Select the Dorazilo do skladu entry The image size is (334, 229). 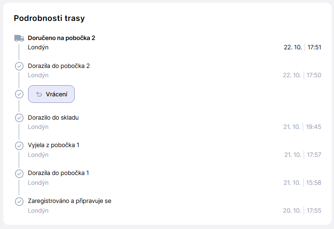(53, 117)
